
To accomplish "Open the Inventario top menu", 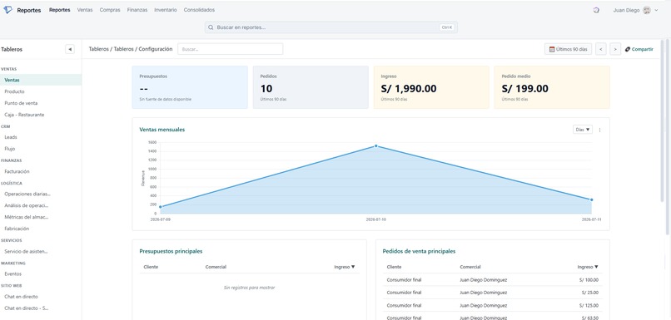I will pos(165,10).
